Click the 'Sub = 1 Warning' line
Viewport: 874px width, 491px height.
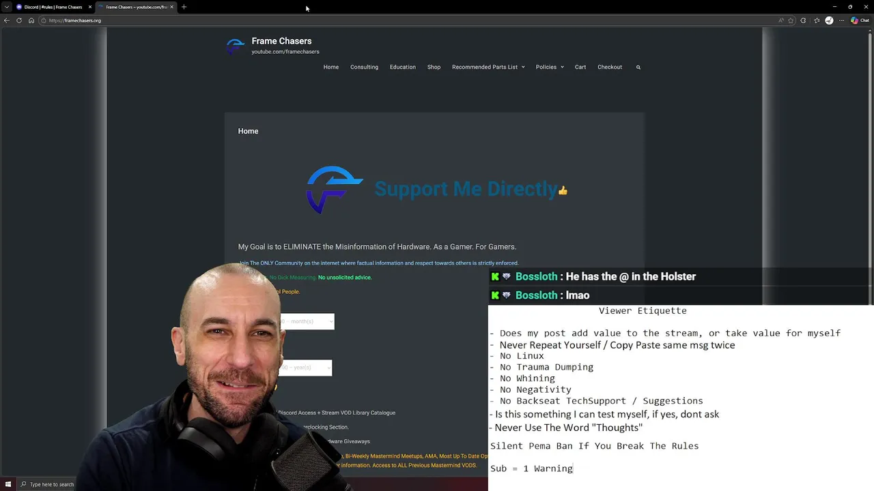(x=531, y=468)
